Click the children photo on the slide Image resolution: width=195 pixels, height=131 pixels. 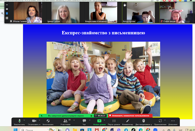pyautogui.click(x=103, y=79)
